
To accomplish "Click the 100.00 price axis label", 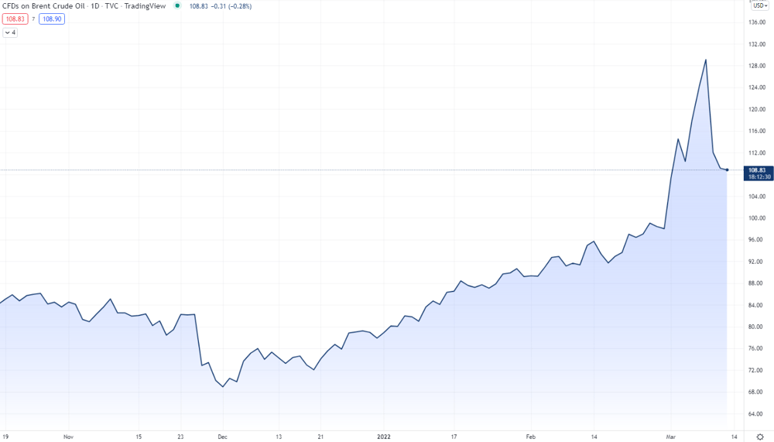I will point(757,218).
